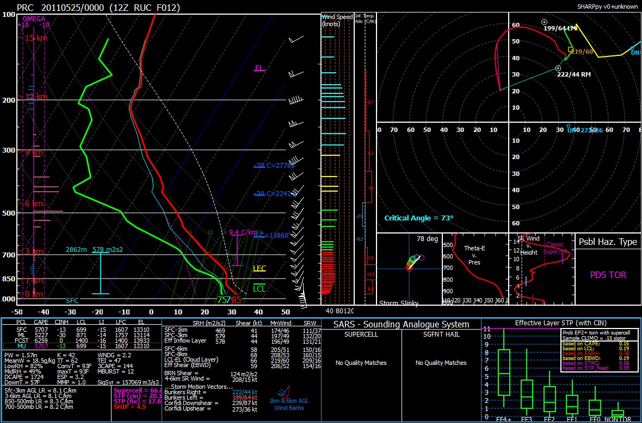Click the NONTOR box plot label

click(x=618, y=419)
